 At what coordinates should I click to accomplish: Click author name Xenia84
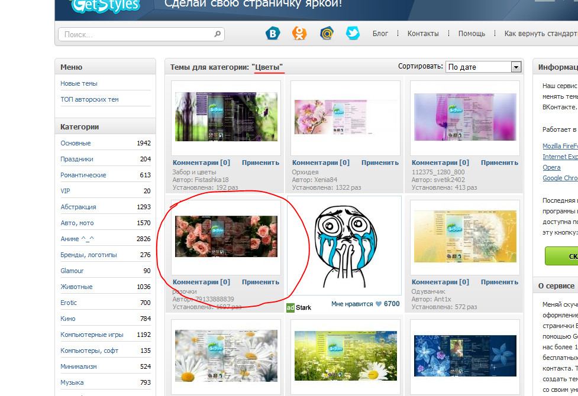pos(325,180)
